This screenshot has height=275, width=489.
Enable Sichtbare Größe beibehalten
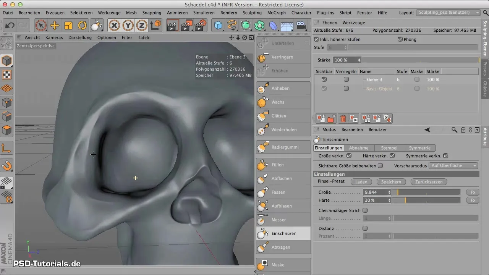pyautogui.click(x=380, y=166)
